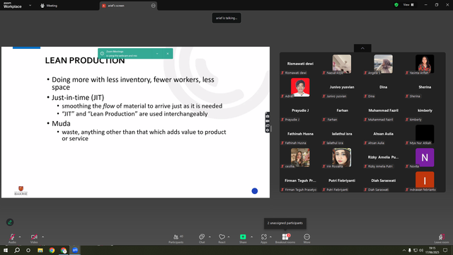
Task: Click participant name Rismawati dewi
Action: 300,64
